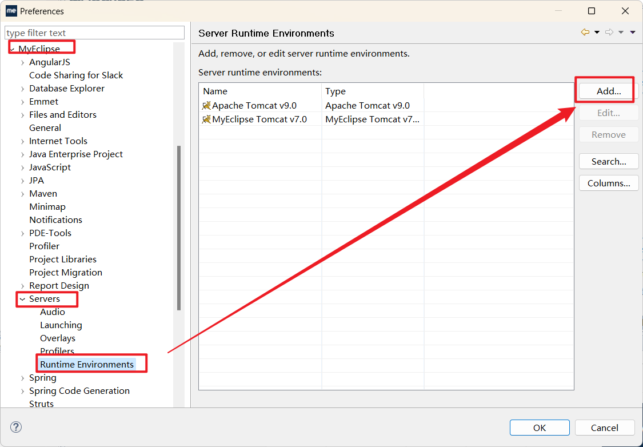Expand the AngularJS node
This screenshot has height=447, width=643.
coord(22,62)
